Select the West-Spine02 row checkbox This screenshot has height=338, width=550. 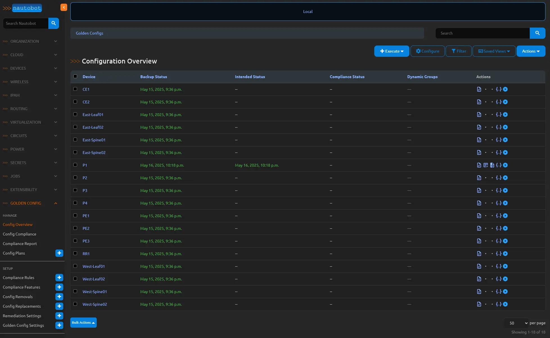[x=75, y=304]
